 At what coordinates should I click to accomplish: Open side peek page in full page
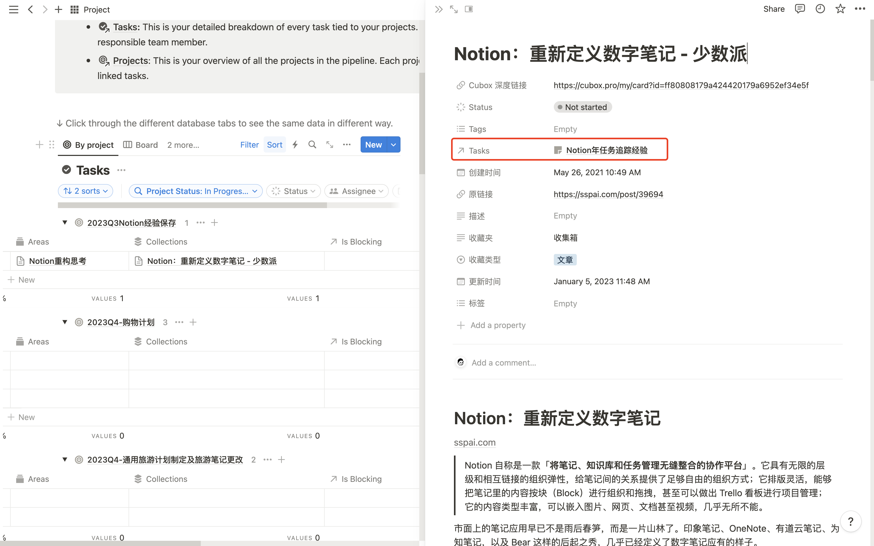click(454, 9)
